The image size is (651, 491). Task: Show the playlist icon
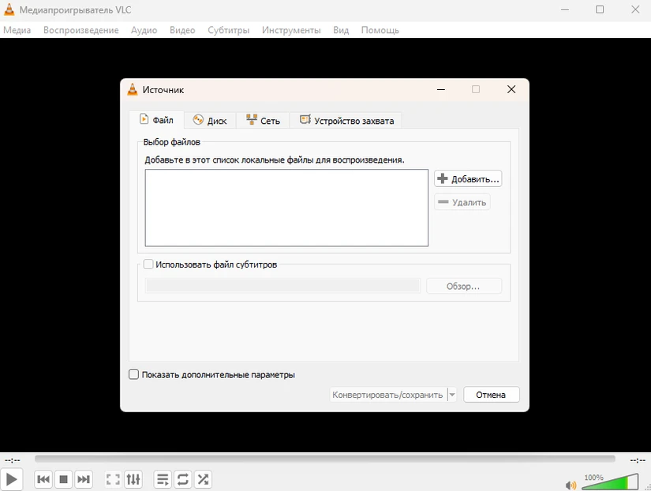click(x=163, y=479)
